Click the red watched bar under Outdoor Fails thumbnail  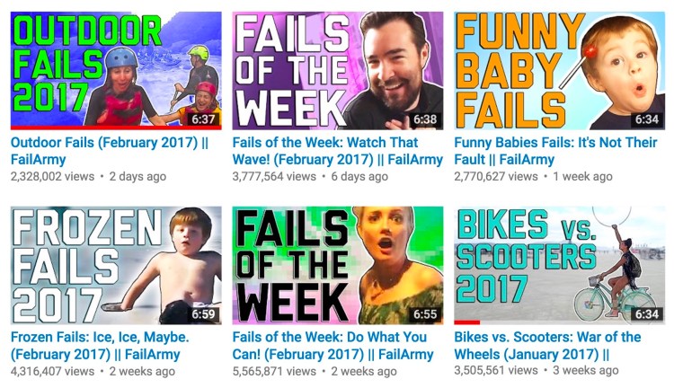click(x=116, y=128)
